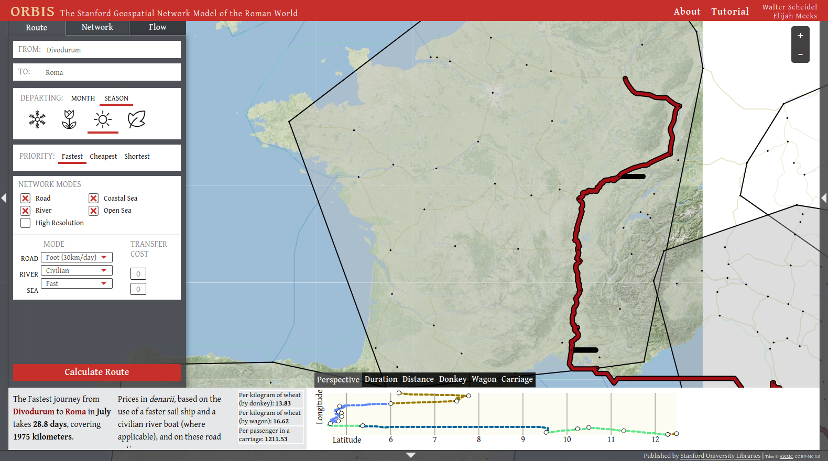
Task: Zoom in the map with plus button
Action: click(800, 36)
